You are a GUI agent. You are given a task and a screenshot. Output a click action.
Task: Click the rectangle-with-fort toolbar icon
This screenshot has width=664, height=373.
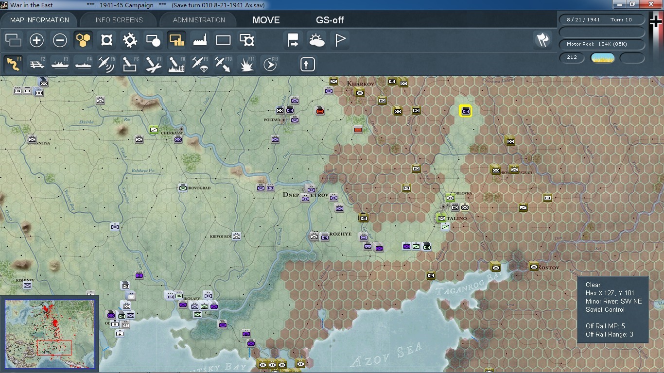coord(246,40)
